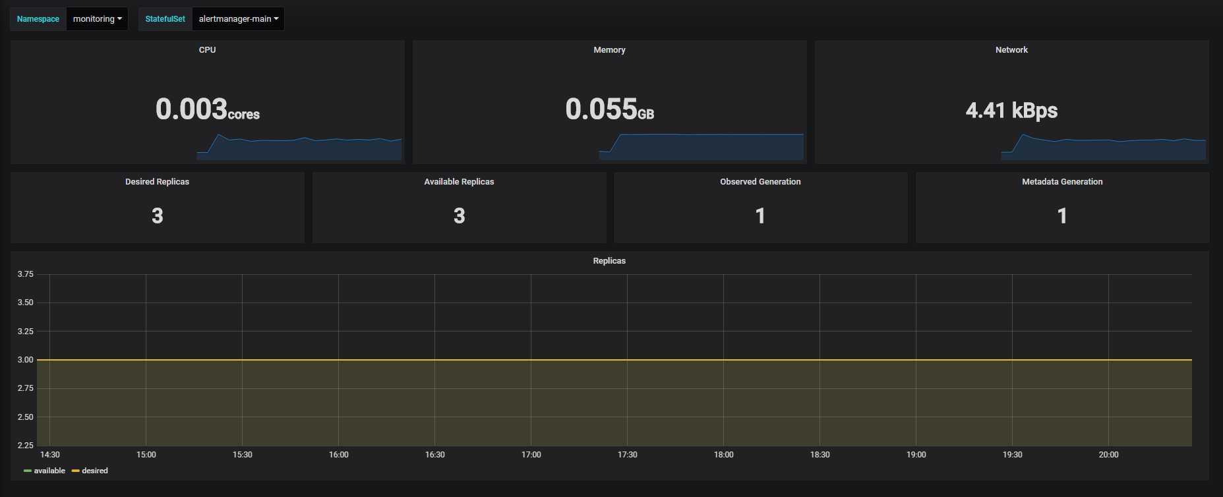Open the Observed Generation panel title
Viewport: 1223px width, 497px height.
point(760,182)
